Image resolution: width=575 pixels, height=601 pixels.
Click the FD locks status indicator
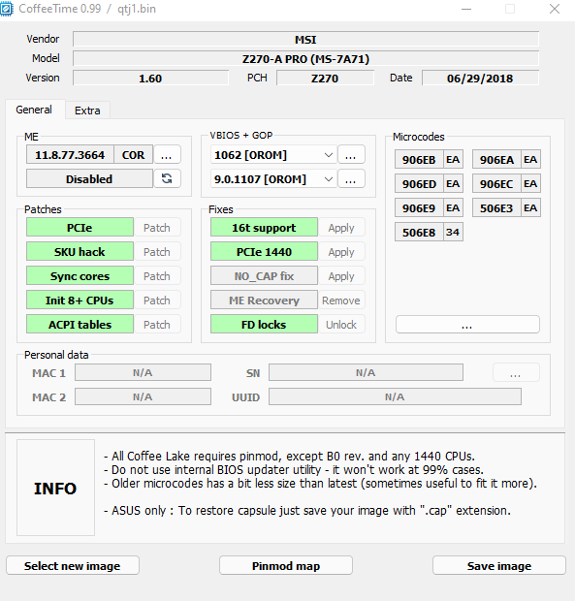264,325
